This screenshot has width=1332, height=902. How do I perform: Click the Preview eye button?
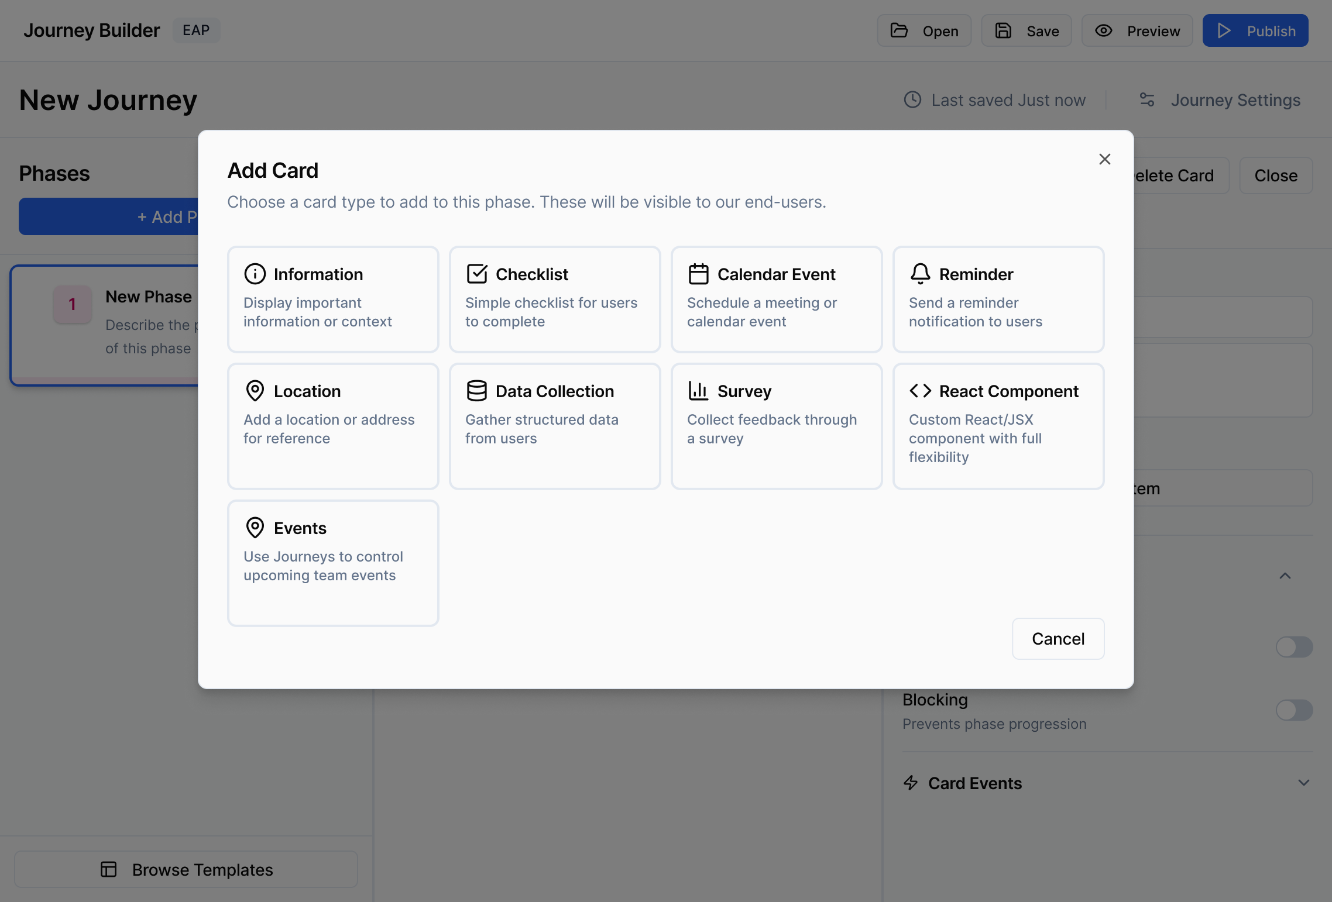[1137, 30]
